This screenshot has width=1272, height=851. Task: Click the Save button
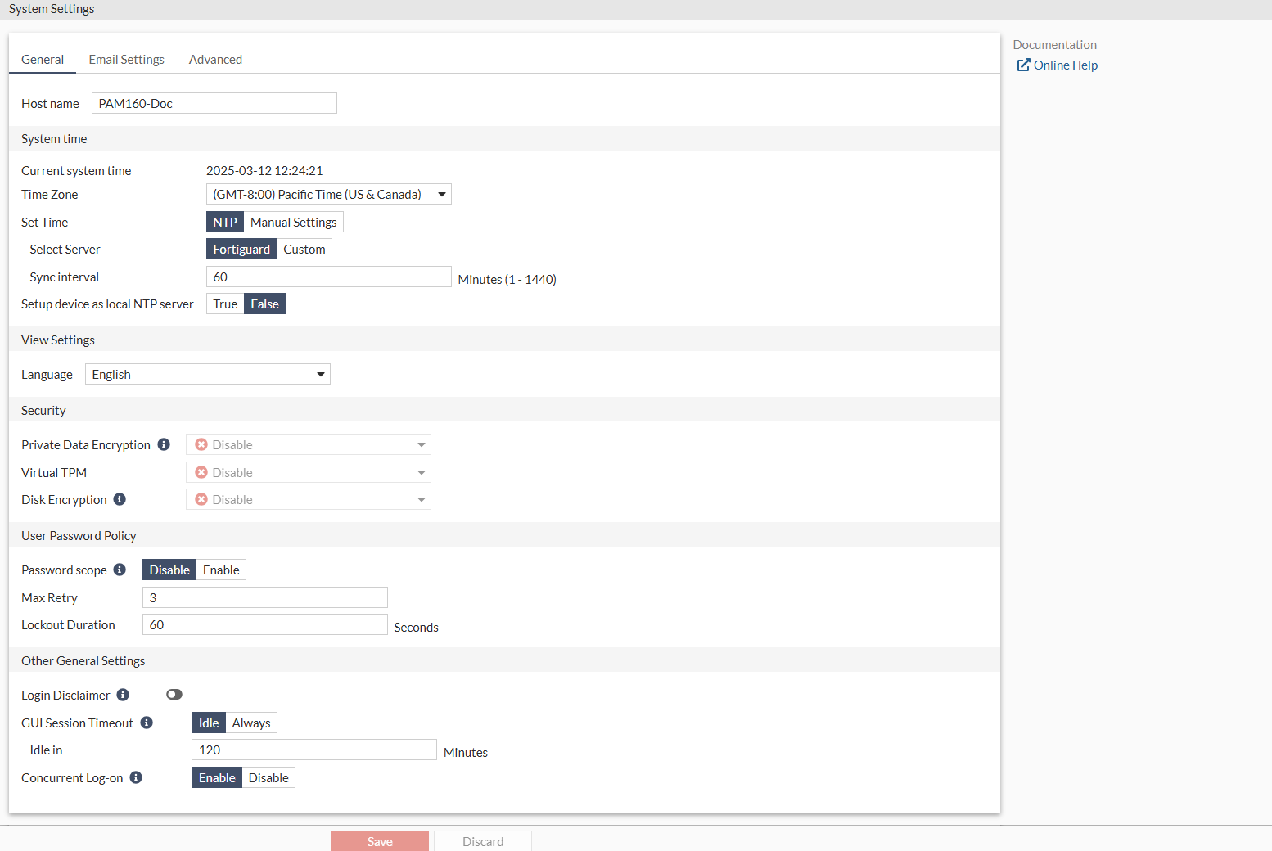click(380, 841)
